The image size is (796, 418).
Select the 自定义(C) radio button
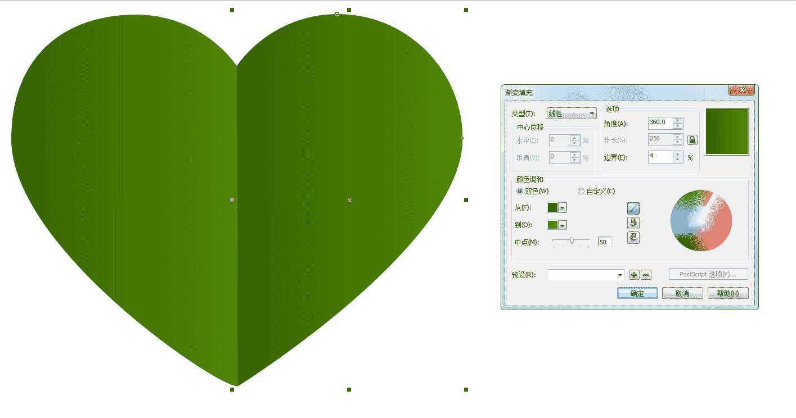pos(581,192)
